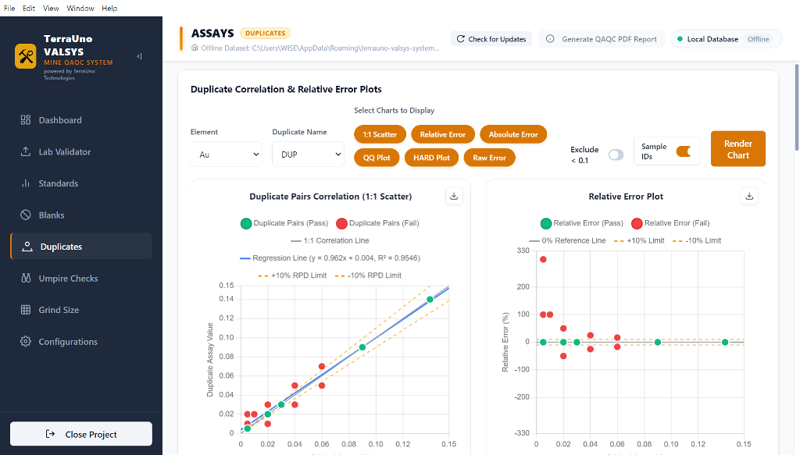Click the Umpire Checks flask icon

point(26,278)
